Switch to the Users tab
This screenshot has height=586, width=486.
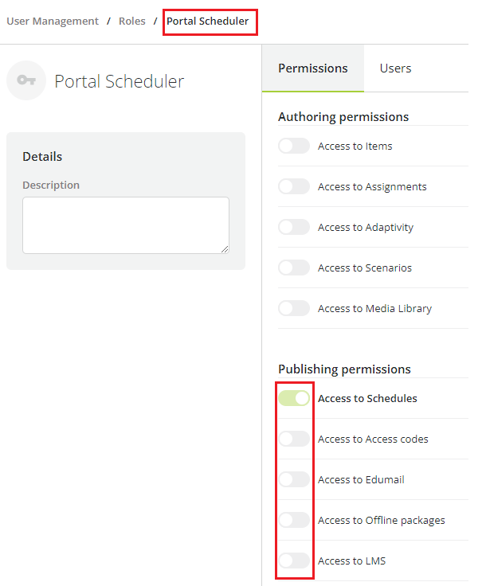[x=395, y=68]
